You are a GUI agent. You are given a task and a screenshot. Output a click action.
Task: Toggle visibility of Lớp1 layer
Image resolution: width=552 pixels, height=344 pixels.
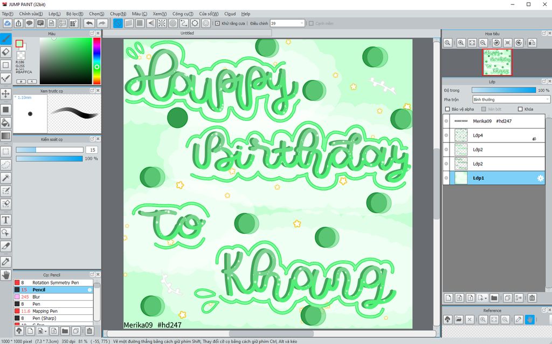click(446, 178)
